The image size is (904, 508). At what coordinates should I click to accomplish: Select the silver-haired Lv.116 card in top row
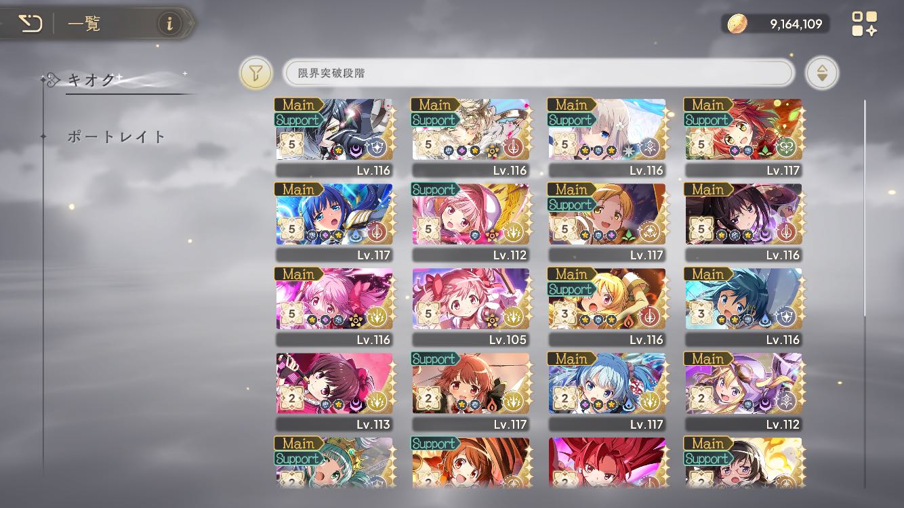607,137
